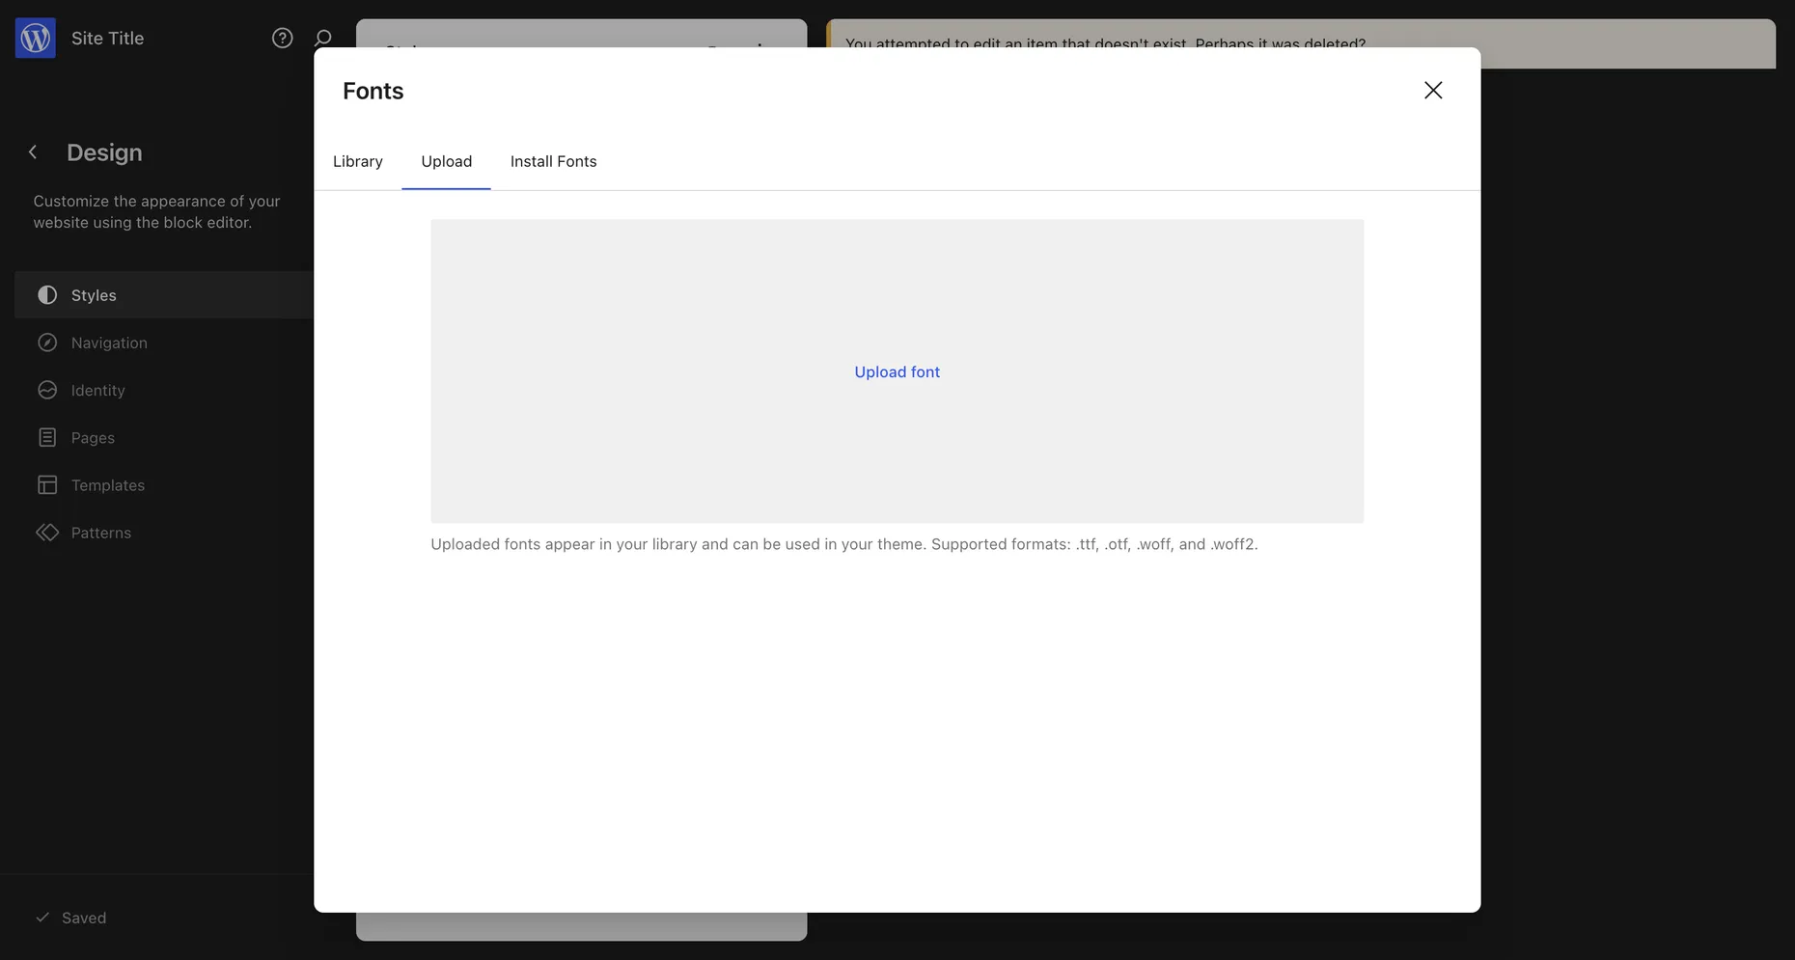Click the WordPress logo icon
This screenshot has width=1795, height=960.
[x=35, y=38]
